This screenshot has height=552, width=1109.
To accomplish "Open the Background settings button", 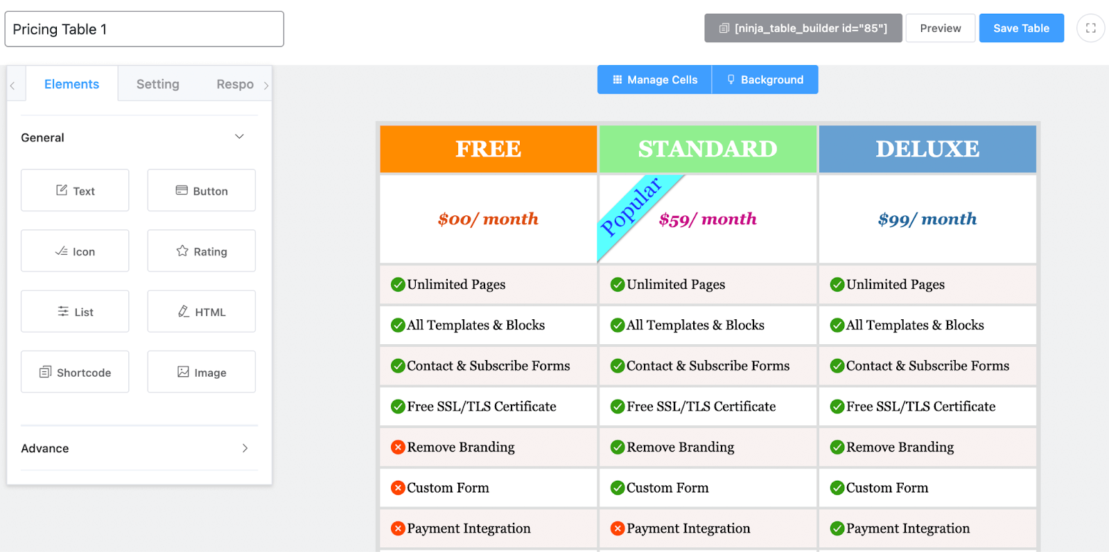I will [765, 80].
